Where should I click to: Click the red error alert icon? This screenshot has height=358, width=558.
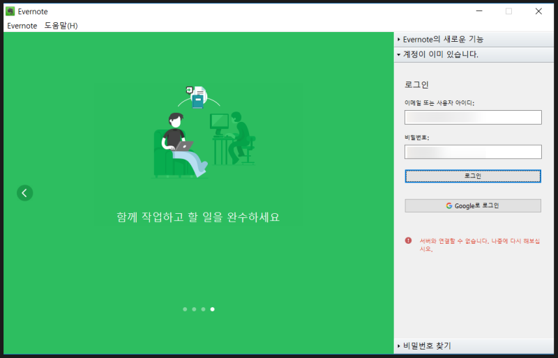408,241
